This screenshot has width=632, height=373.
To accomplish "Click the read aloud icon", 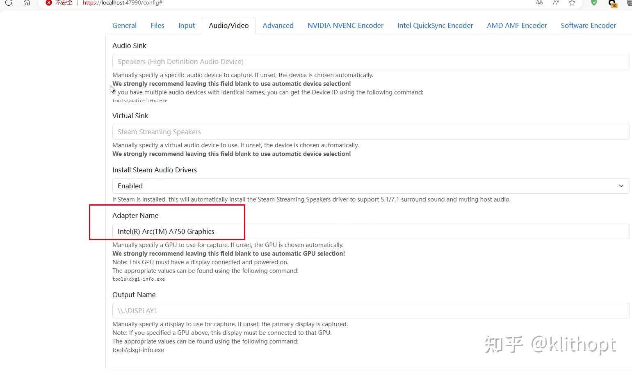I will tap(556, 2).
